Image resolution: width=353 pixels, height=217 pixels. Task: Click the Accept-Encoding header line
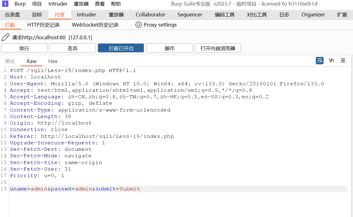click(61, 103)
